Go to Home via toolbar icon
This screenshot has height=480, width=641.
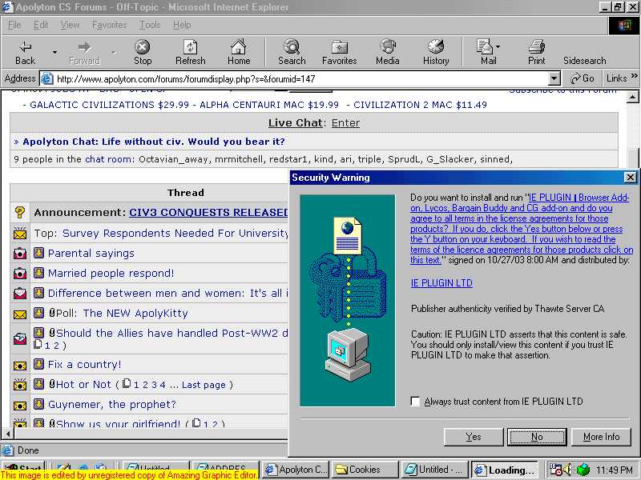239,47
